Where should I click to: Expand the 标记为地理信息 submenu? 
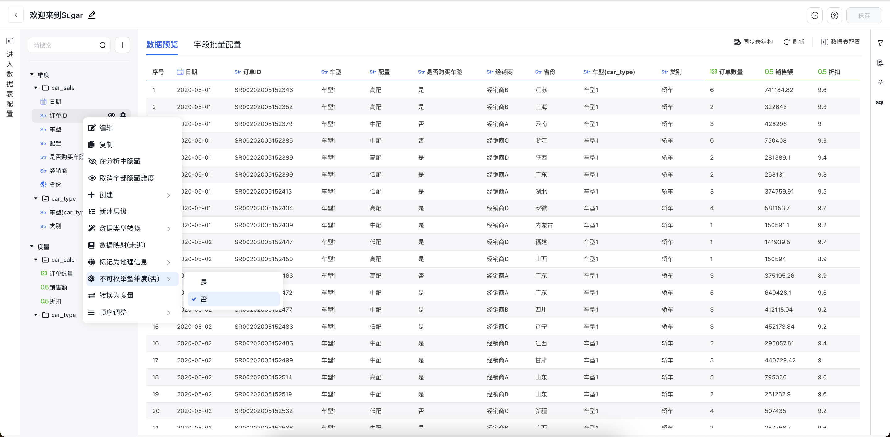(132, 262)
